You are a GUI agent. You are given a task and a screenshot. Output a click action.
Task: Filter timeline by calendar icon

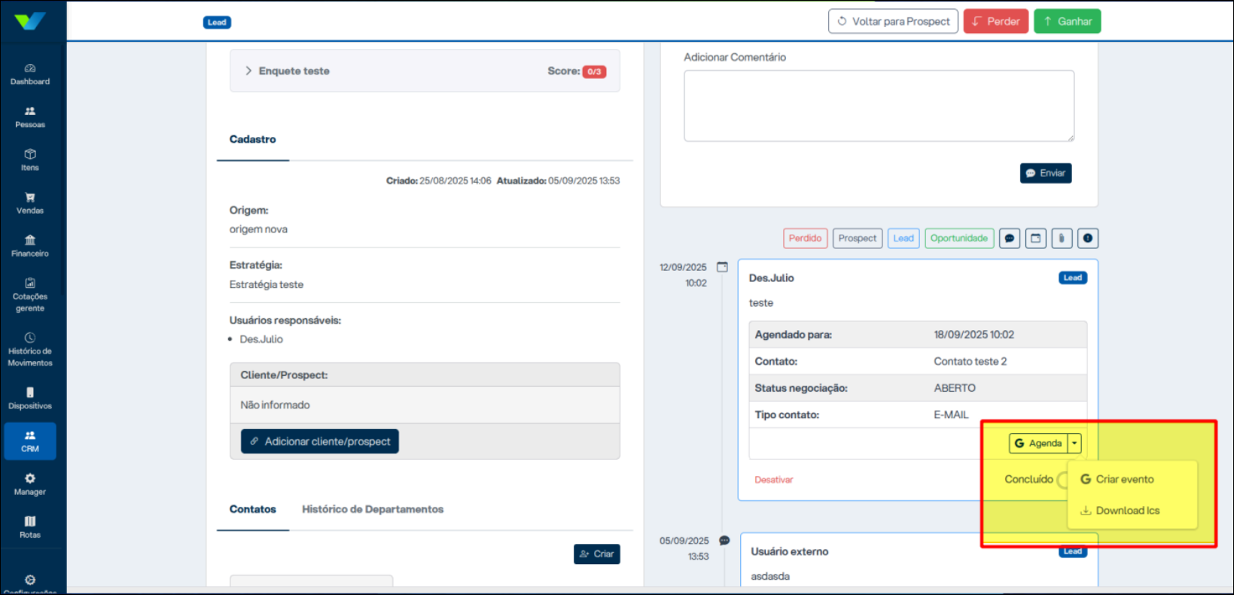click(x=1035, y=238)
